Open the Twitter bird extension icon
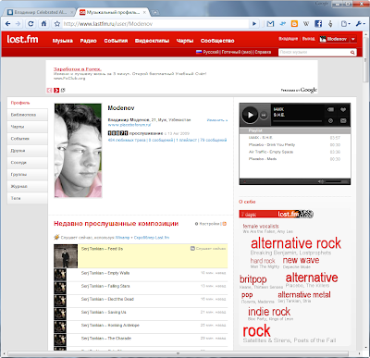 point(282,24)
